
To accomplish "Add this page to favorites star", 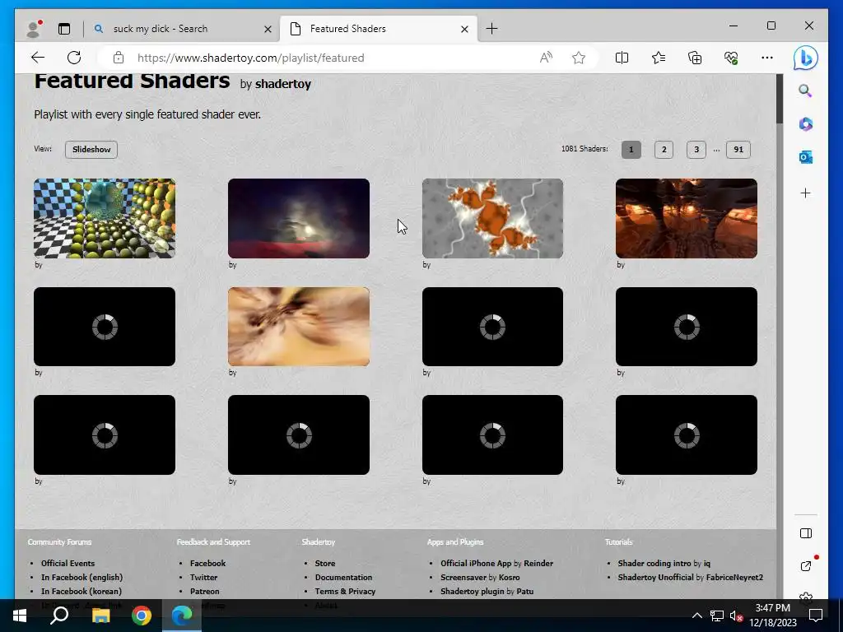I will (579, 58).
